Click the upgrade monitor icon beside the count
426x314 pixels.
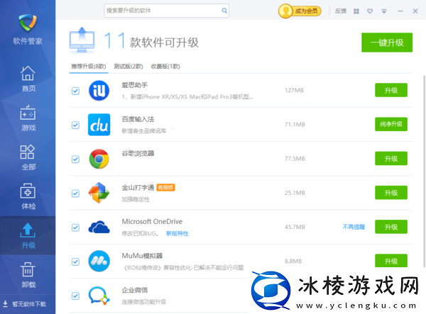[82, 40]
